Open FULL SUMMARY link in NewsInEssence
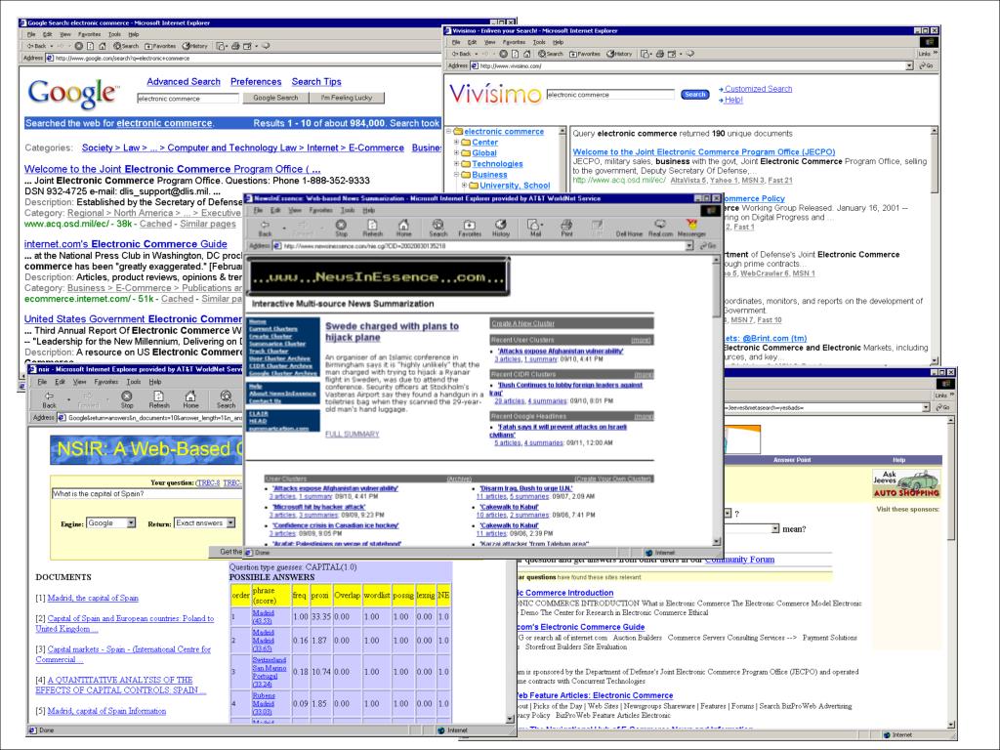 coord(352,435)
